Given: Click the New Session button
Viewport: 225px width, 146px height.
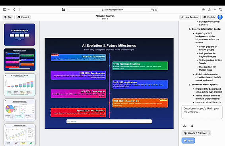Looking at the screenshot, I should point(189,17).
